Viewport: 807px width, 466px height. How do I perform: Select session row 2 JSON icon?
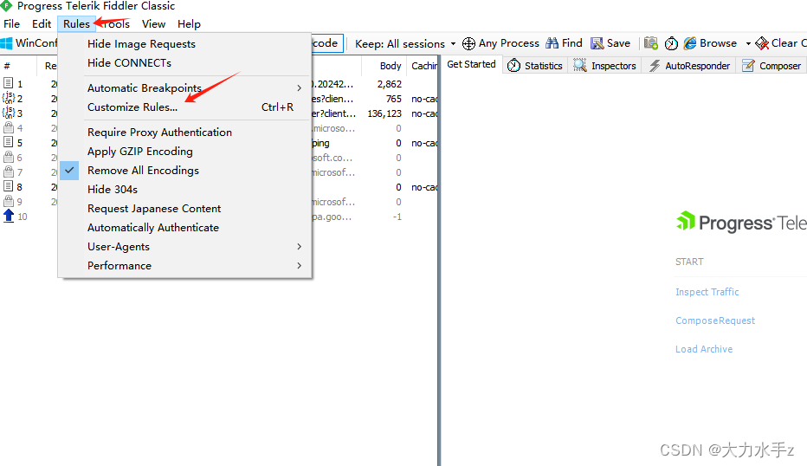(x=9, y=98)
